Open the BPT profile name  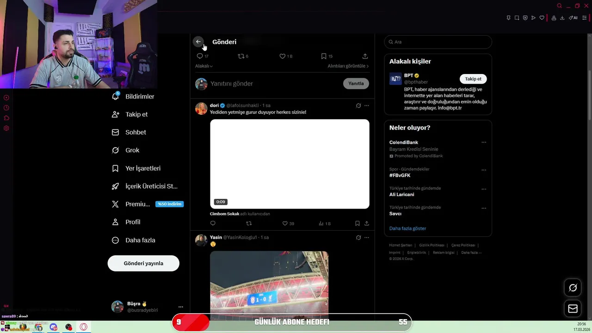408,75
